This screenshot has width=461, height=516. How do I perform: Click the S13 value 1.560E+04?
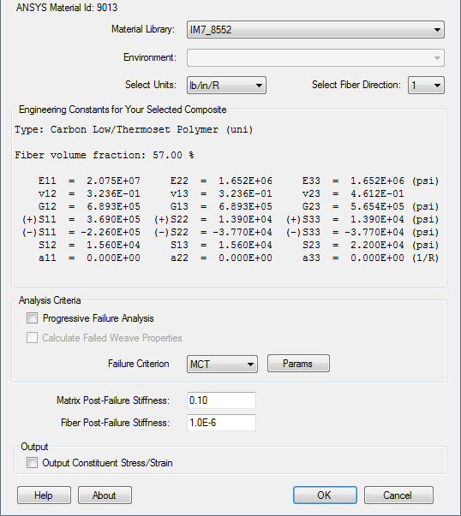245,246
